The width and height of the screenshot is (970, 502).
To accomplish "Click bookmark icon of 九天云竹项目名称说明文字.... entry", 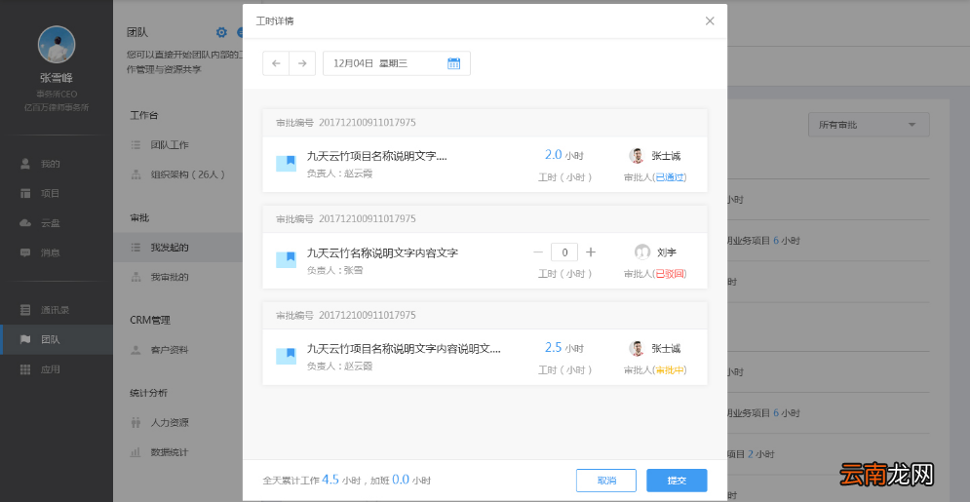I will (x=286, y=163).
